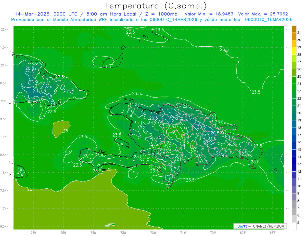Viewport: 306px width, 236px height.
Task: Click the "Temperatura (C,somb.)" chart title
Action: 156,6
